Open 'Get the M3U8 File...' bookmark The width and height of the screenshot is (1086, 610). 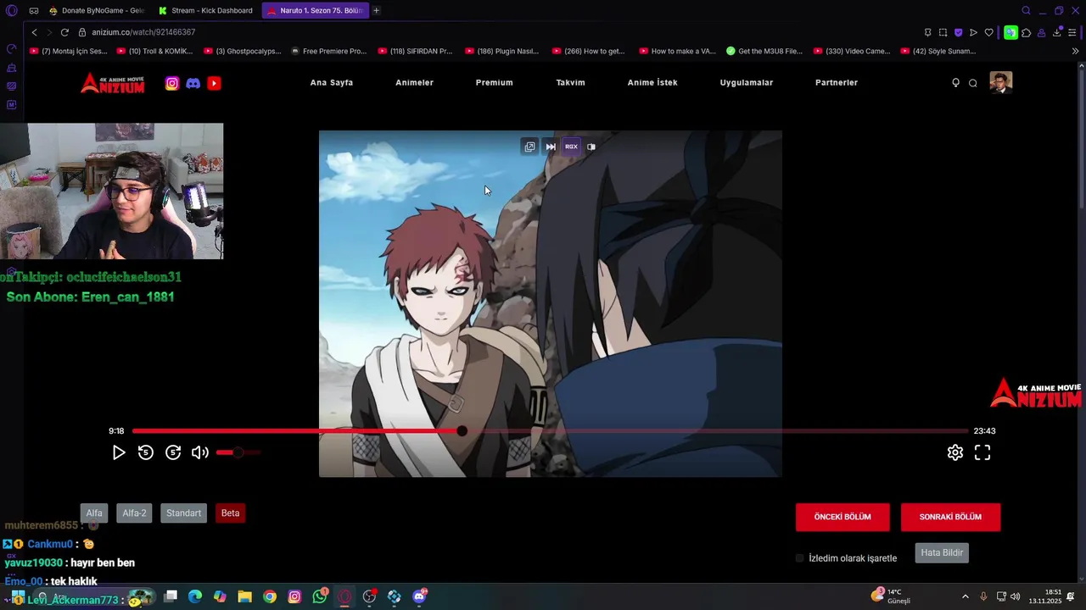coord(764,51)
